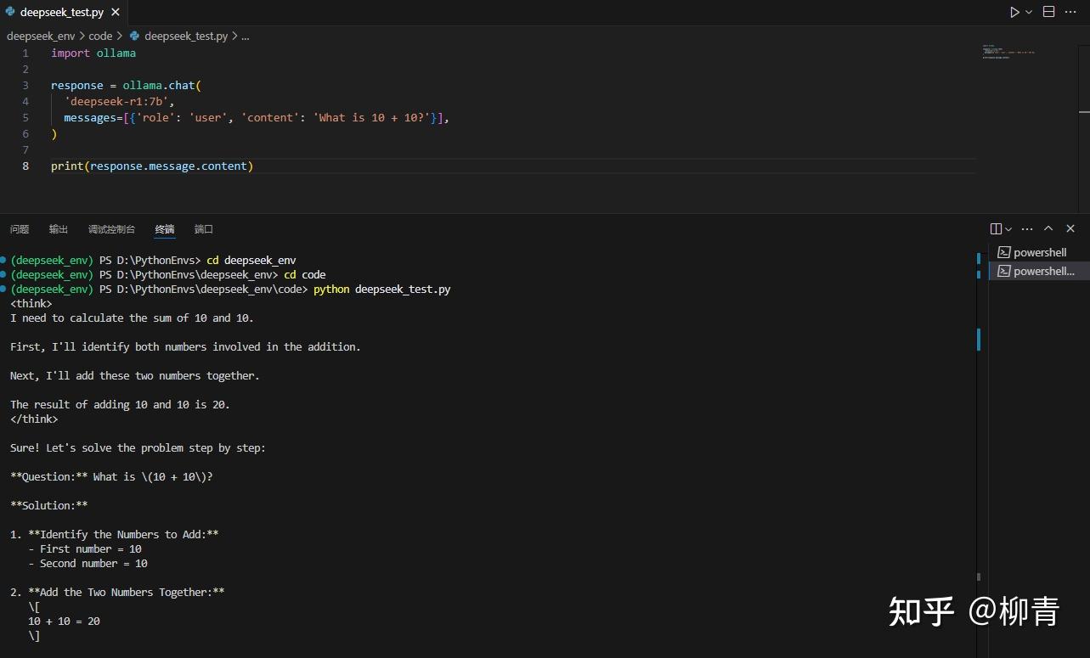1090x658 pixels.
Task: Select "deepseek_env" in the breadcrumb path
Action: point(40,36)
